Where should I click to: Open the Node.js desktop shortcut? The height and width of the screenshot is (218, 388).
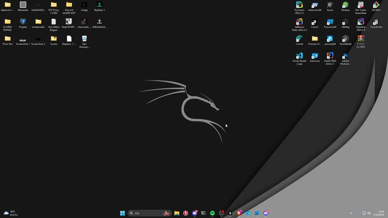[x=345, y=7]
